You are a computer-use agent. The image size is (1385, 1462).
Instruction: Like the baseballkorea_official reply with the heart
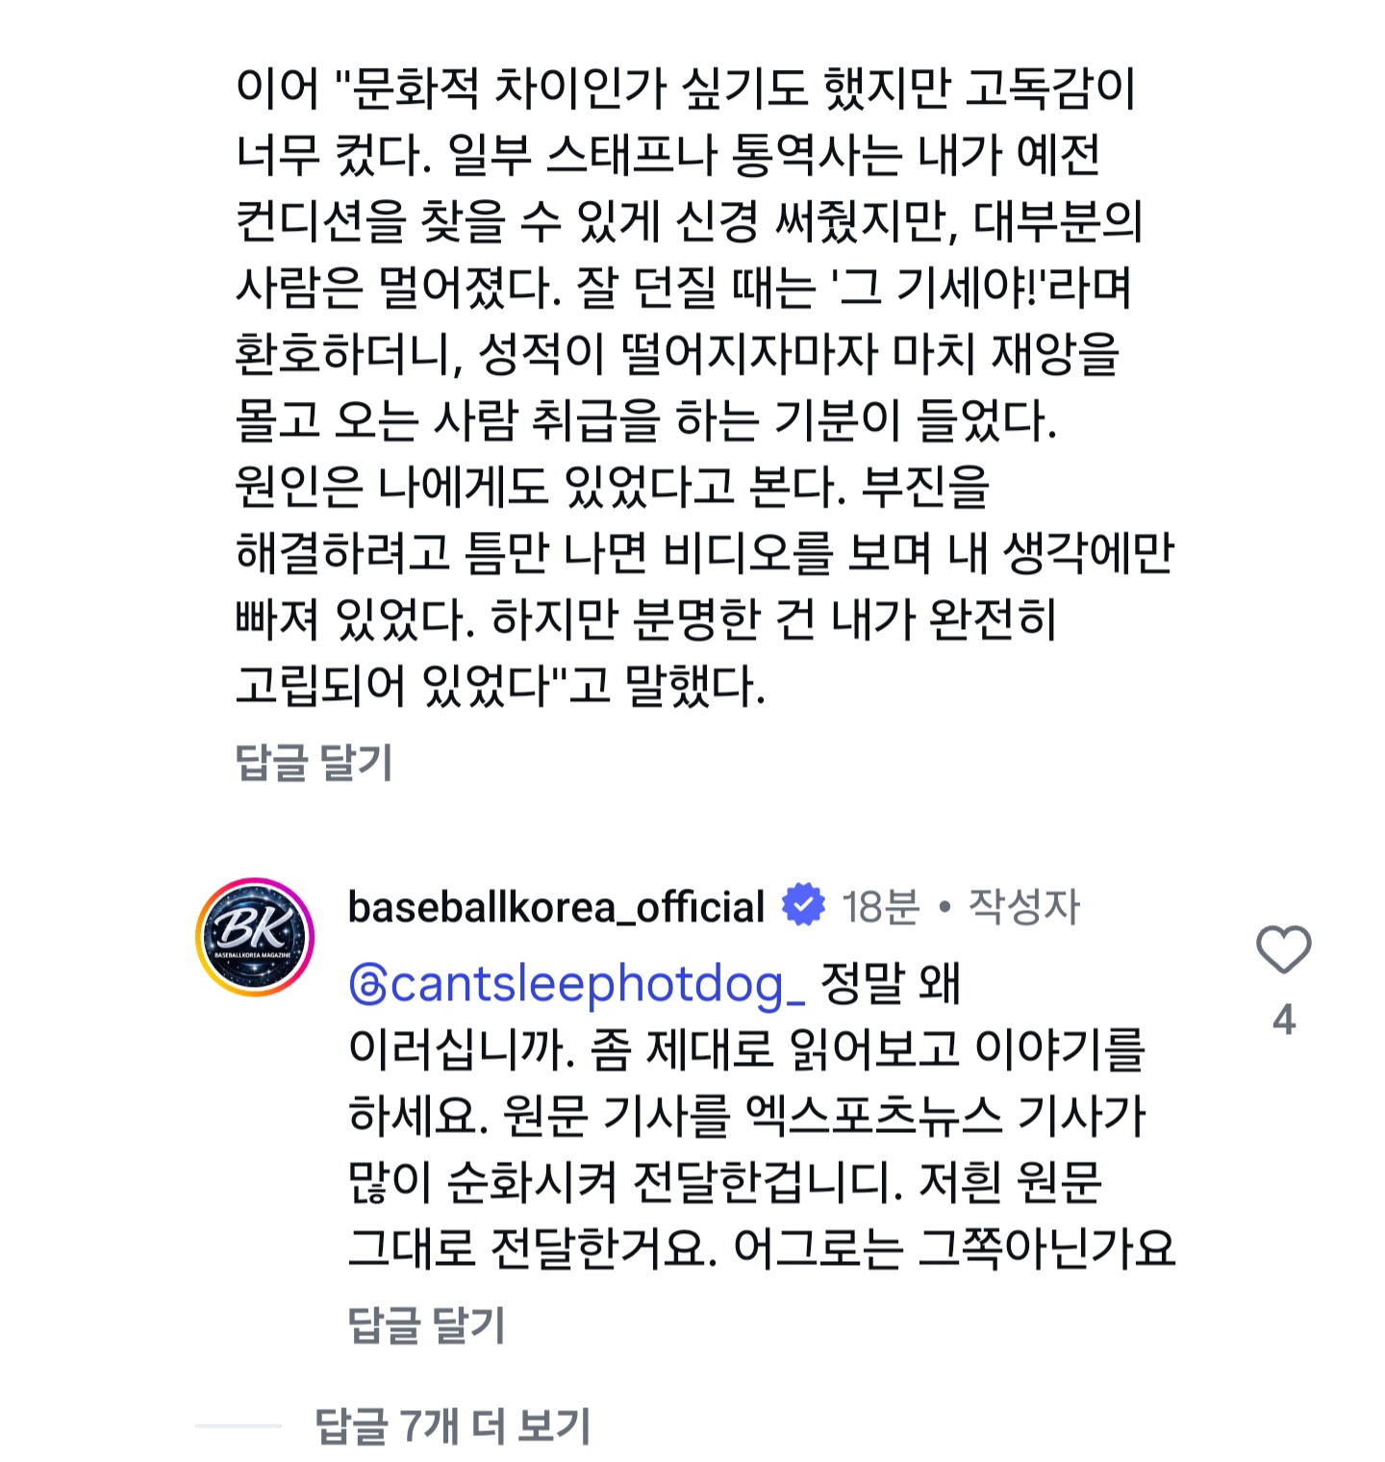pyautogui.click(x=1283, y=949)
